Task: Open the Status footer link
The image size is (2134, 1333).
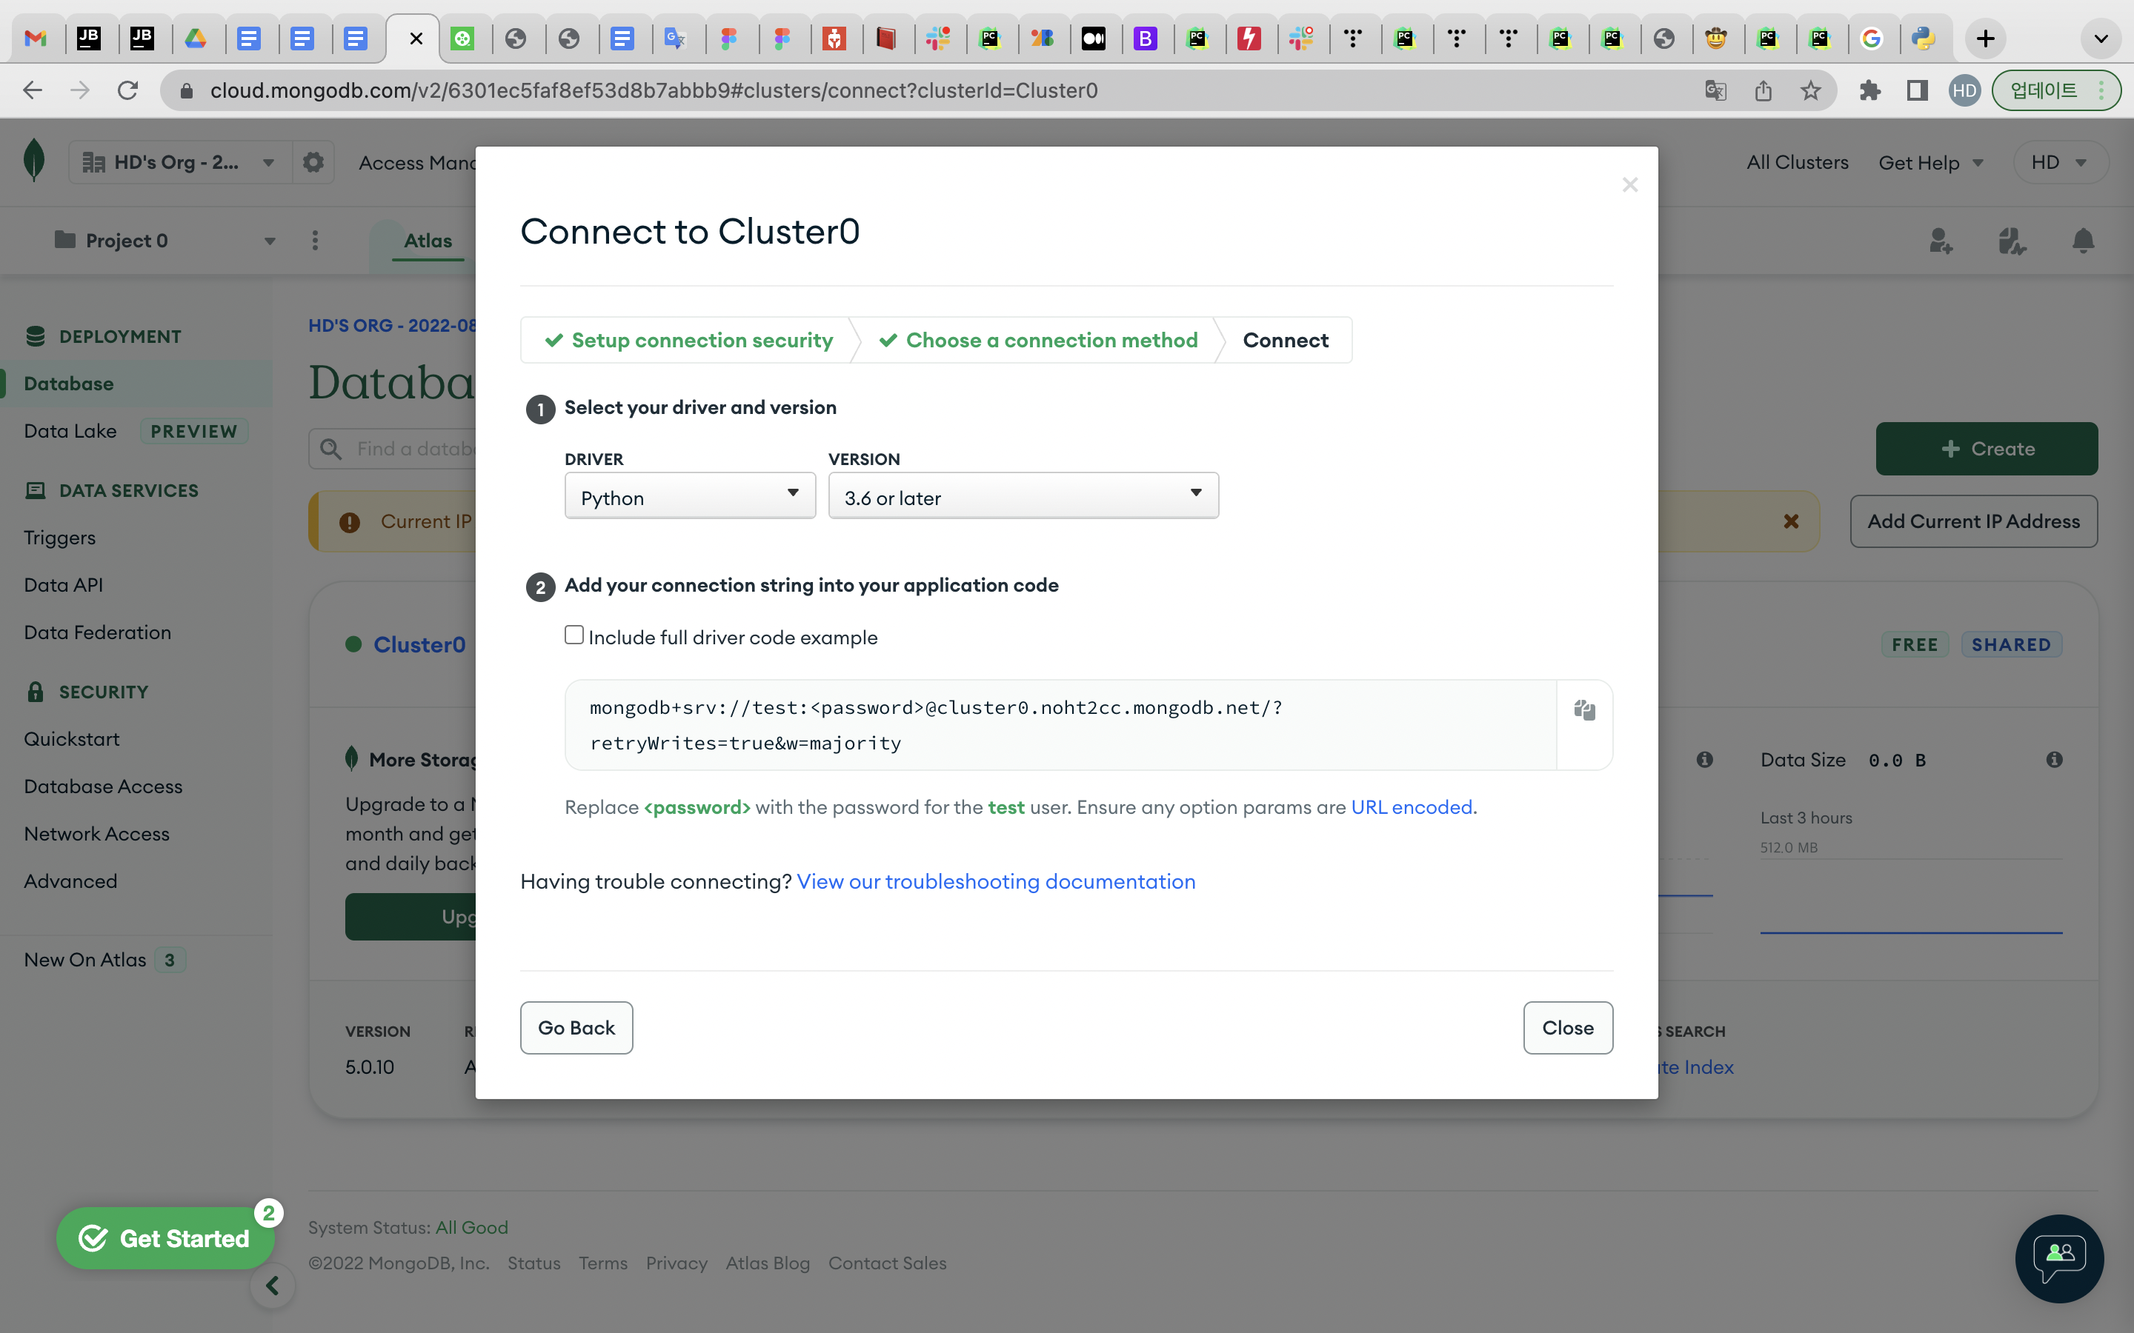Action: tap(533, 1263)
